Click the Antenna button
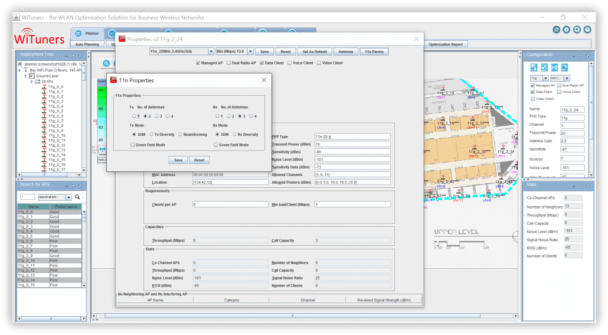The width and height of the screenshot is (608, 335). point(345,51)
